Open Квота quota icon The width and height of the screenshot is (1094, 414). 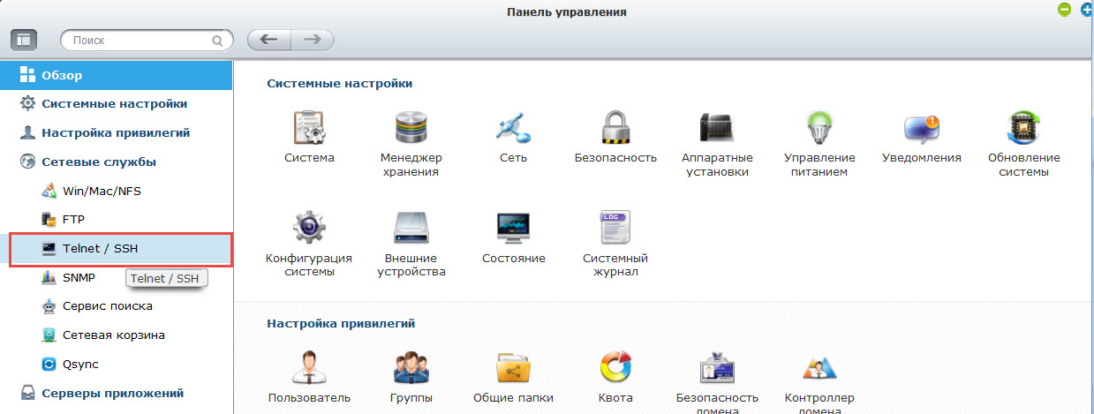pyautogui.click(x=615, y=368)
